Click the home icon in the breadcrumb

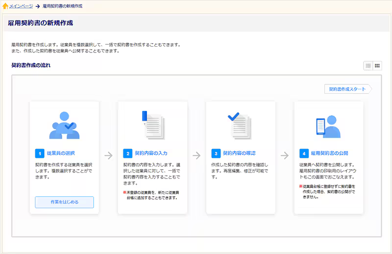tap(5, 6)
